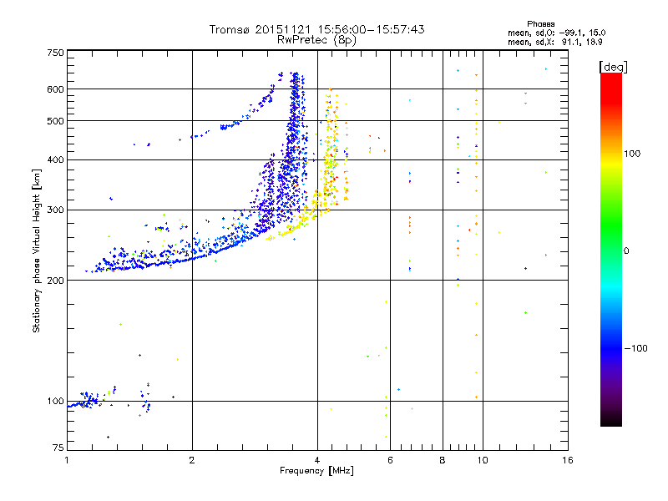The width and height of the screenshot is (668, 501).
Task: Click the x-axis tick label '1'
Action: (x=67, y=460)
